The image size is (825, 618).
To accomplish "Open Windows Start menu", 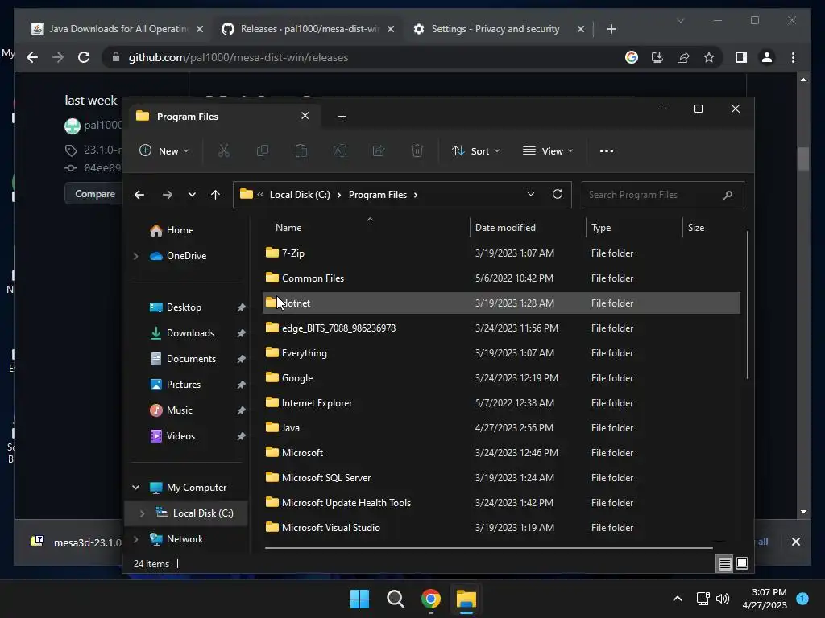I will (360, 599).
